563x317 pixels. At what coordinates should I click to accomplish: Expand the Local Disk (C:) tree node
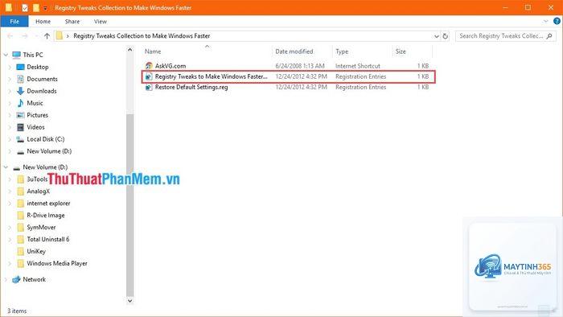(10, 139)
